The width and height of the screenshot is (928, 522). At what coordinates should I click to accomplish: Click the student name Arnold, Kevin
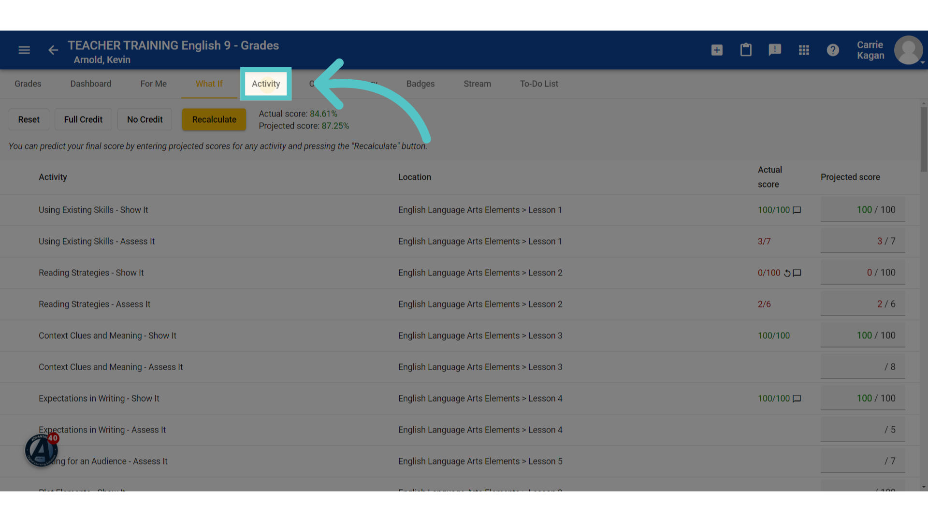point(102,60)
